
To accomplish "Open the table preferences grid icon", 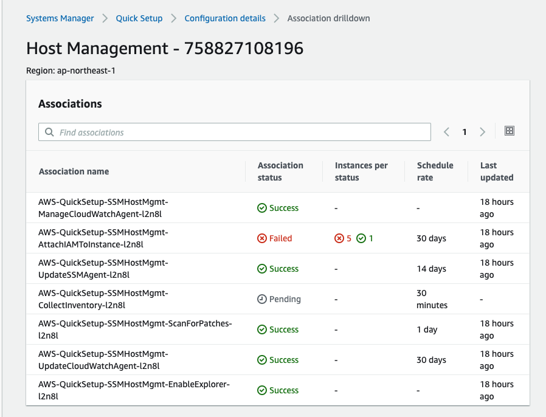I will pyautogui.click(x=509, y=131).
